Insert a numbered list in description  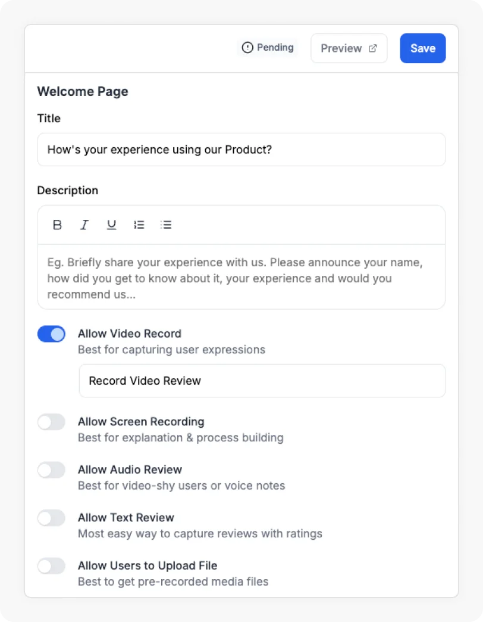[139, 225]
